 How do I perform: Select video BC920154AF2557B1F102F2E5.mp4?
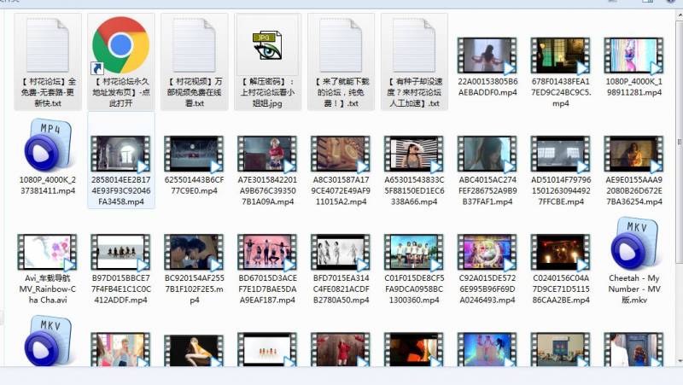click(195, 252)
